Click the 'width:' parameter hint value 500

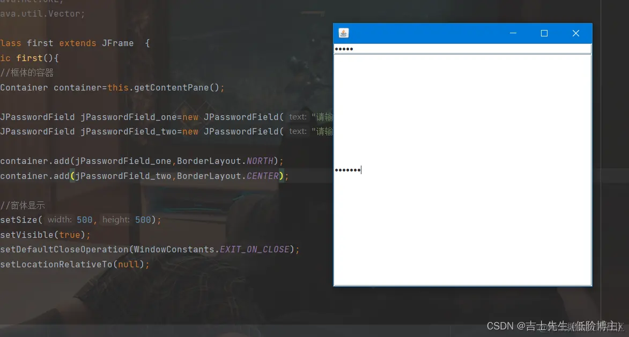point(85,220)
